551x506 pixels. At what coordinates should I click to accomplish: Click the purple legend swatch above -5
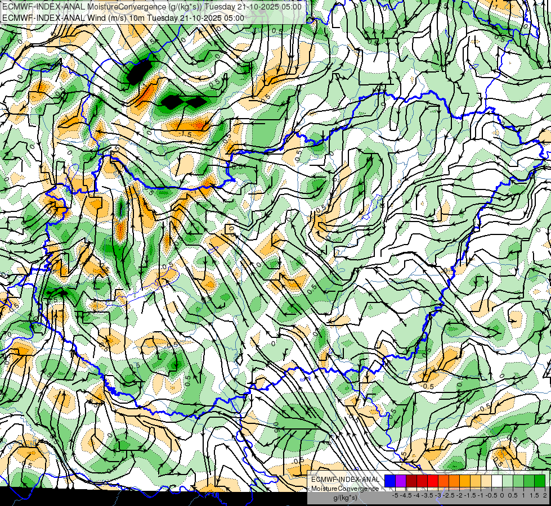(401, 481)
